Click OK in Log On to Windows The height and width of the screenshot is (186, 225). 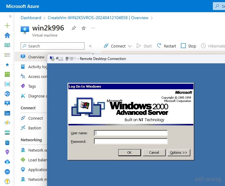coord(130,153)
